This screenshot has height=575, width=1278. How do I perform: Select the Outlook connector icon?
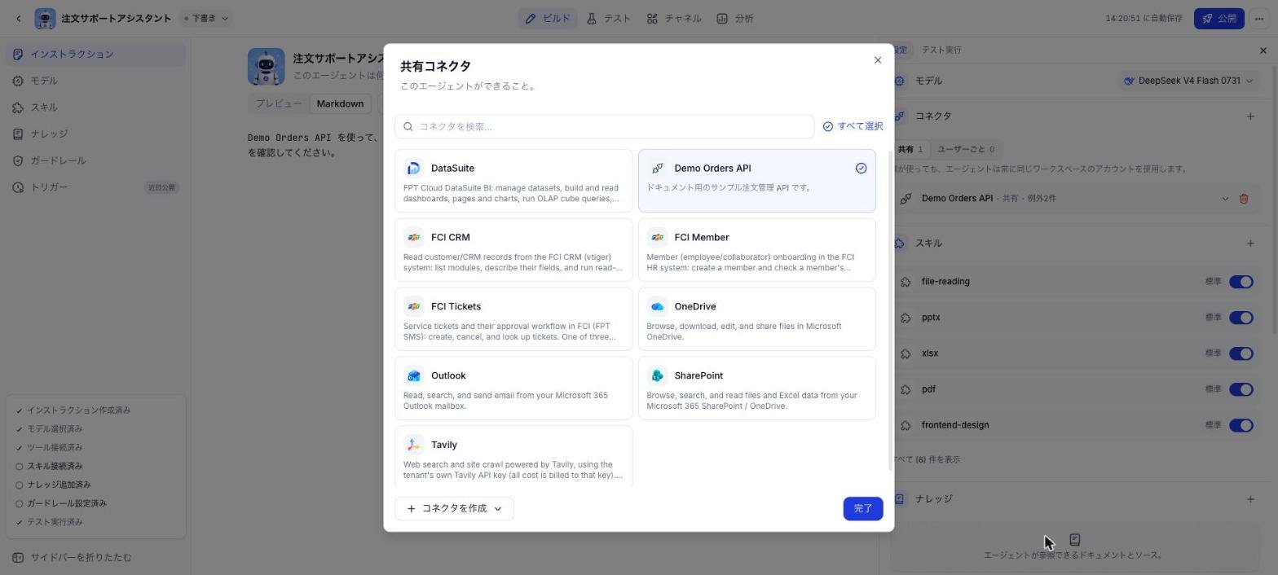[x=414, y=376]
